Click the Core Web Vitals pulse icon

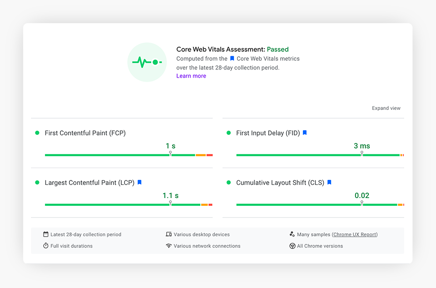tap(147, 62)
